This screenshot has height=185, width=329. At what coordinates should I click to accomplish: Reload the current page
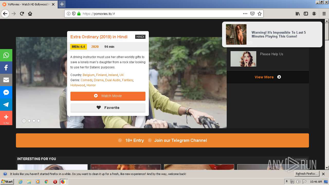pyautogui.click(x=22, y=14)
